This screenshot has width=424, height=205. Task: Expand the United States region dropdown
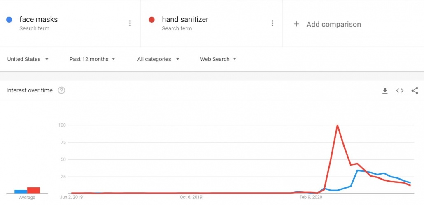click(x=28, y=59)
